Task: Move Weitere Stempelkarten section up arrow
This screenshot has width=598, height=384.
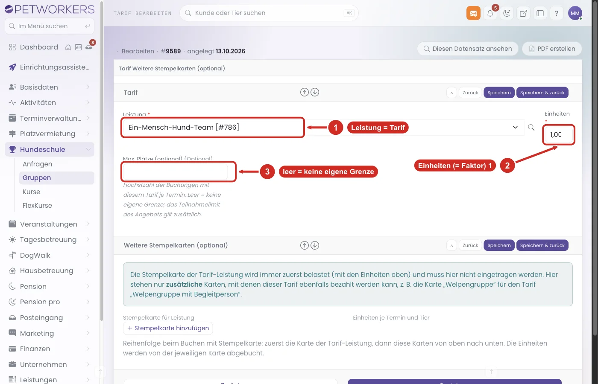Action: 304,245
